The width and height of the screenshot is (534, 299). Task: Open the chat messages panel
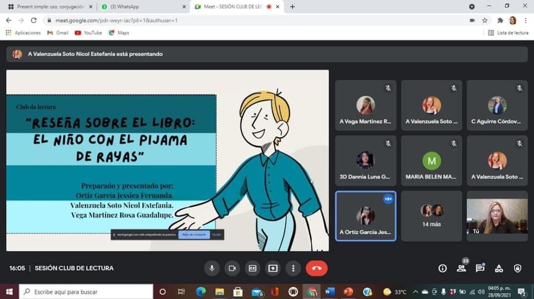(480, 268)
